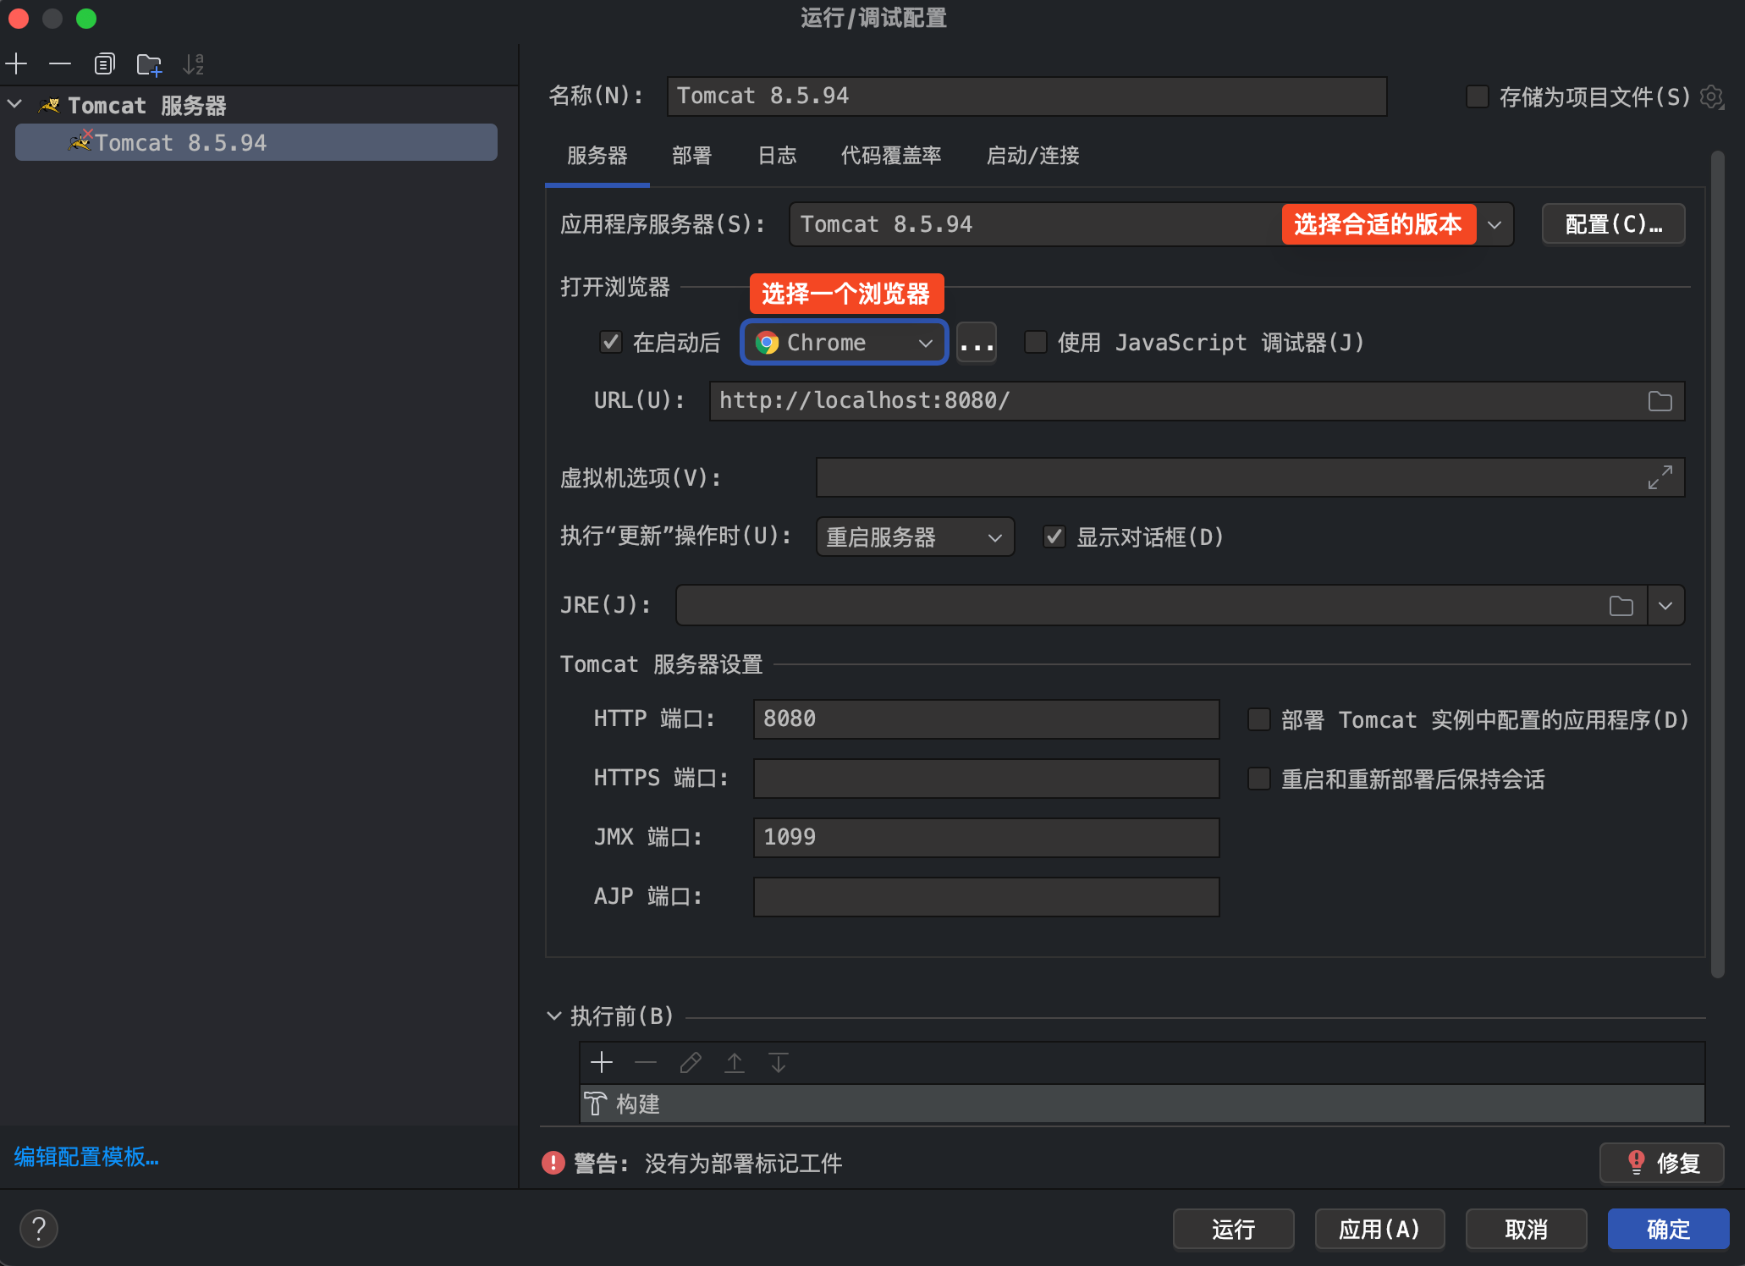
Task: Click the HTTPS 端口 field
Action: pyautogui.click(x=987, y=779)
